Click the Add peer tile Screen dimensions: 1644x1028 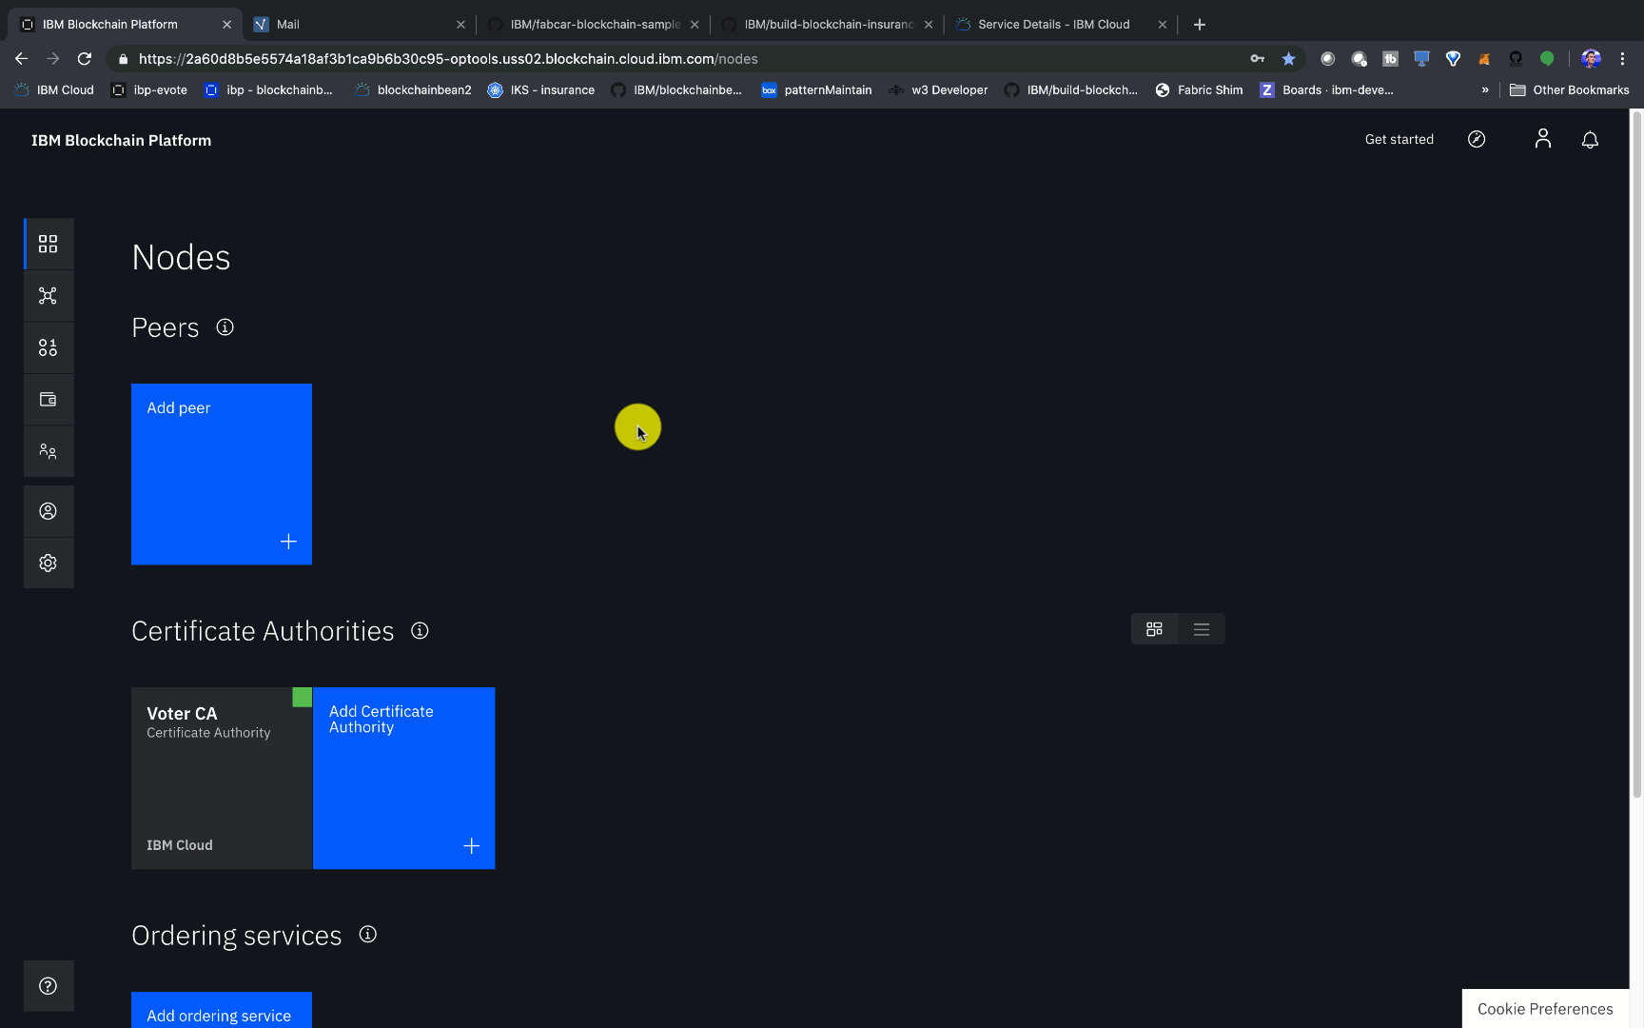coord(222,474)
